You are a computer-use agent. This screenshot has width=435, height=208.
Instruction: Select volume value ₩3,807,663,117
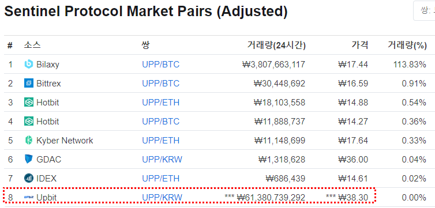pos(274,65)
